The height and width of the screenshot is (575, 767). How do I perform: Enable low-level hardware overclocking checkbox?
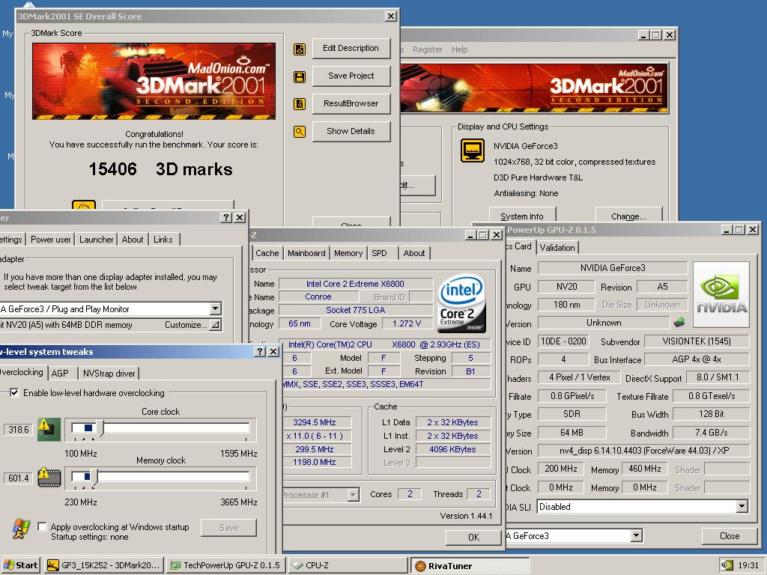coord(14,392)
